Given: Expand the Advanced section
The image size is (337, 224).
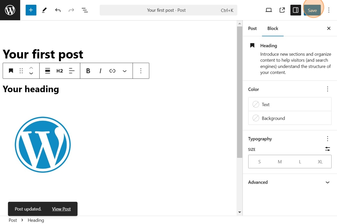Looking at the screenshot, I should click(290, 182).
